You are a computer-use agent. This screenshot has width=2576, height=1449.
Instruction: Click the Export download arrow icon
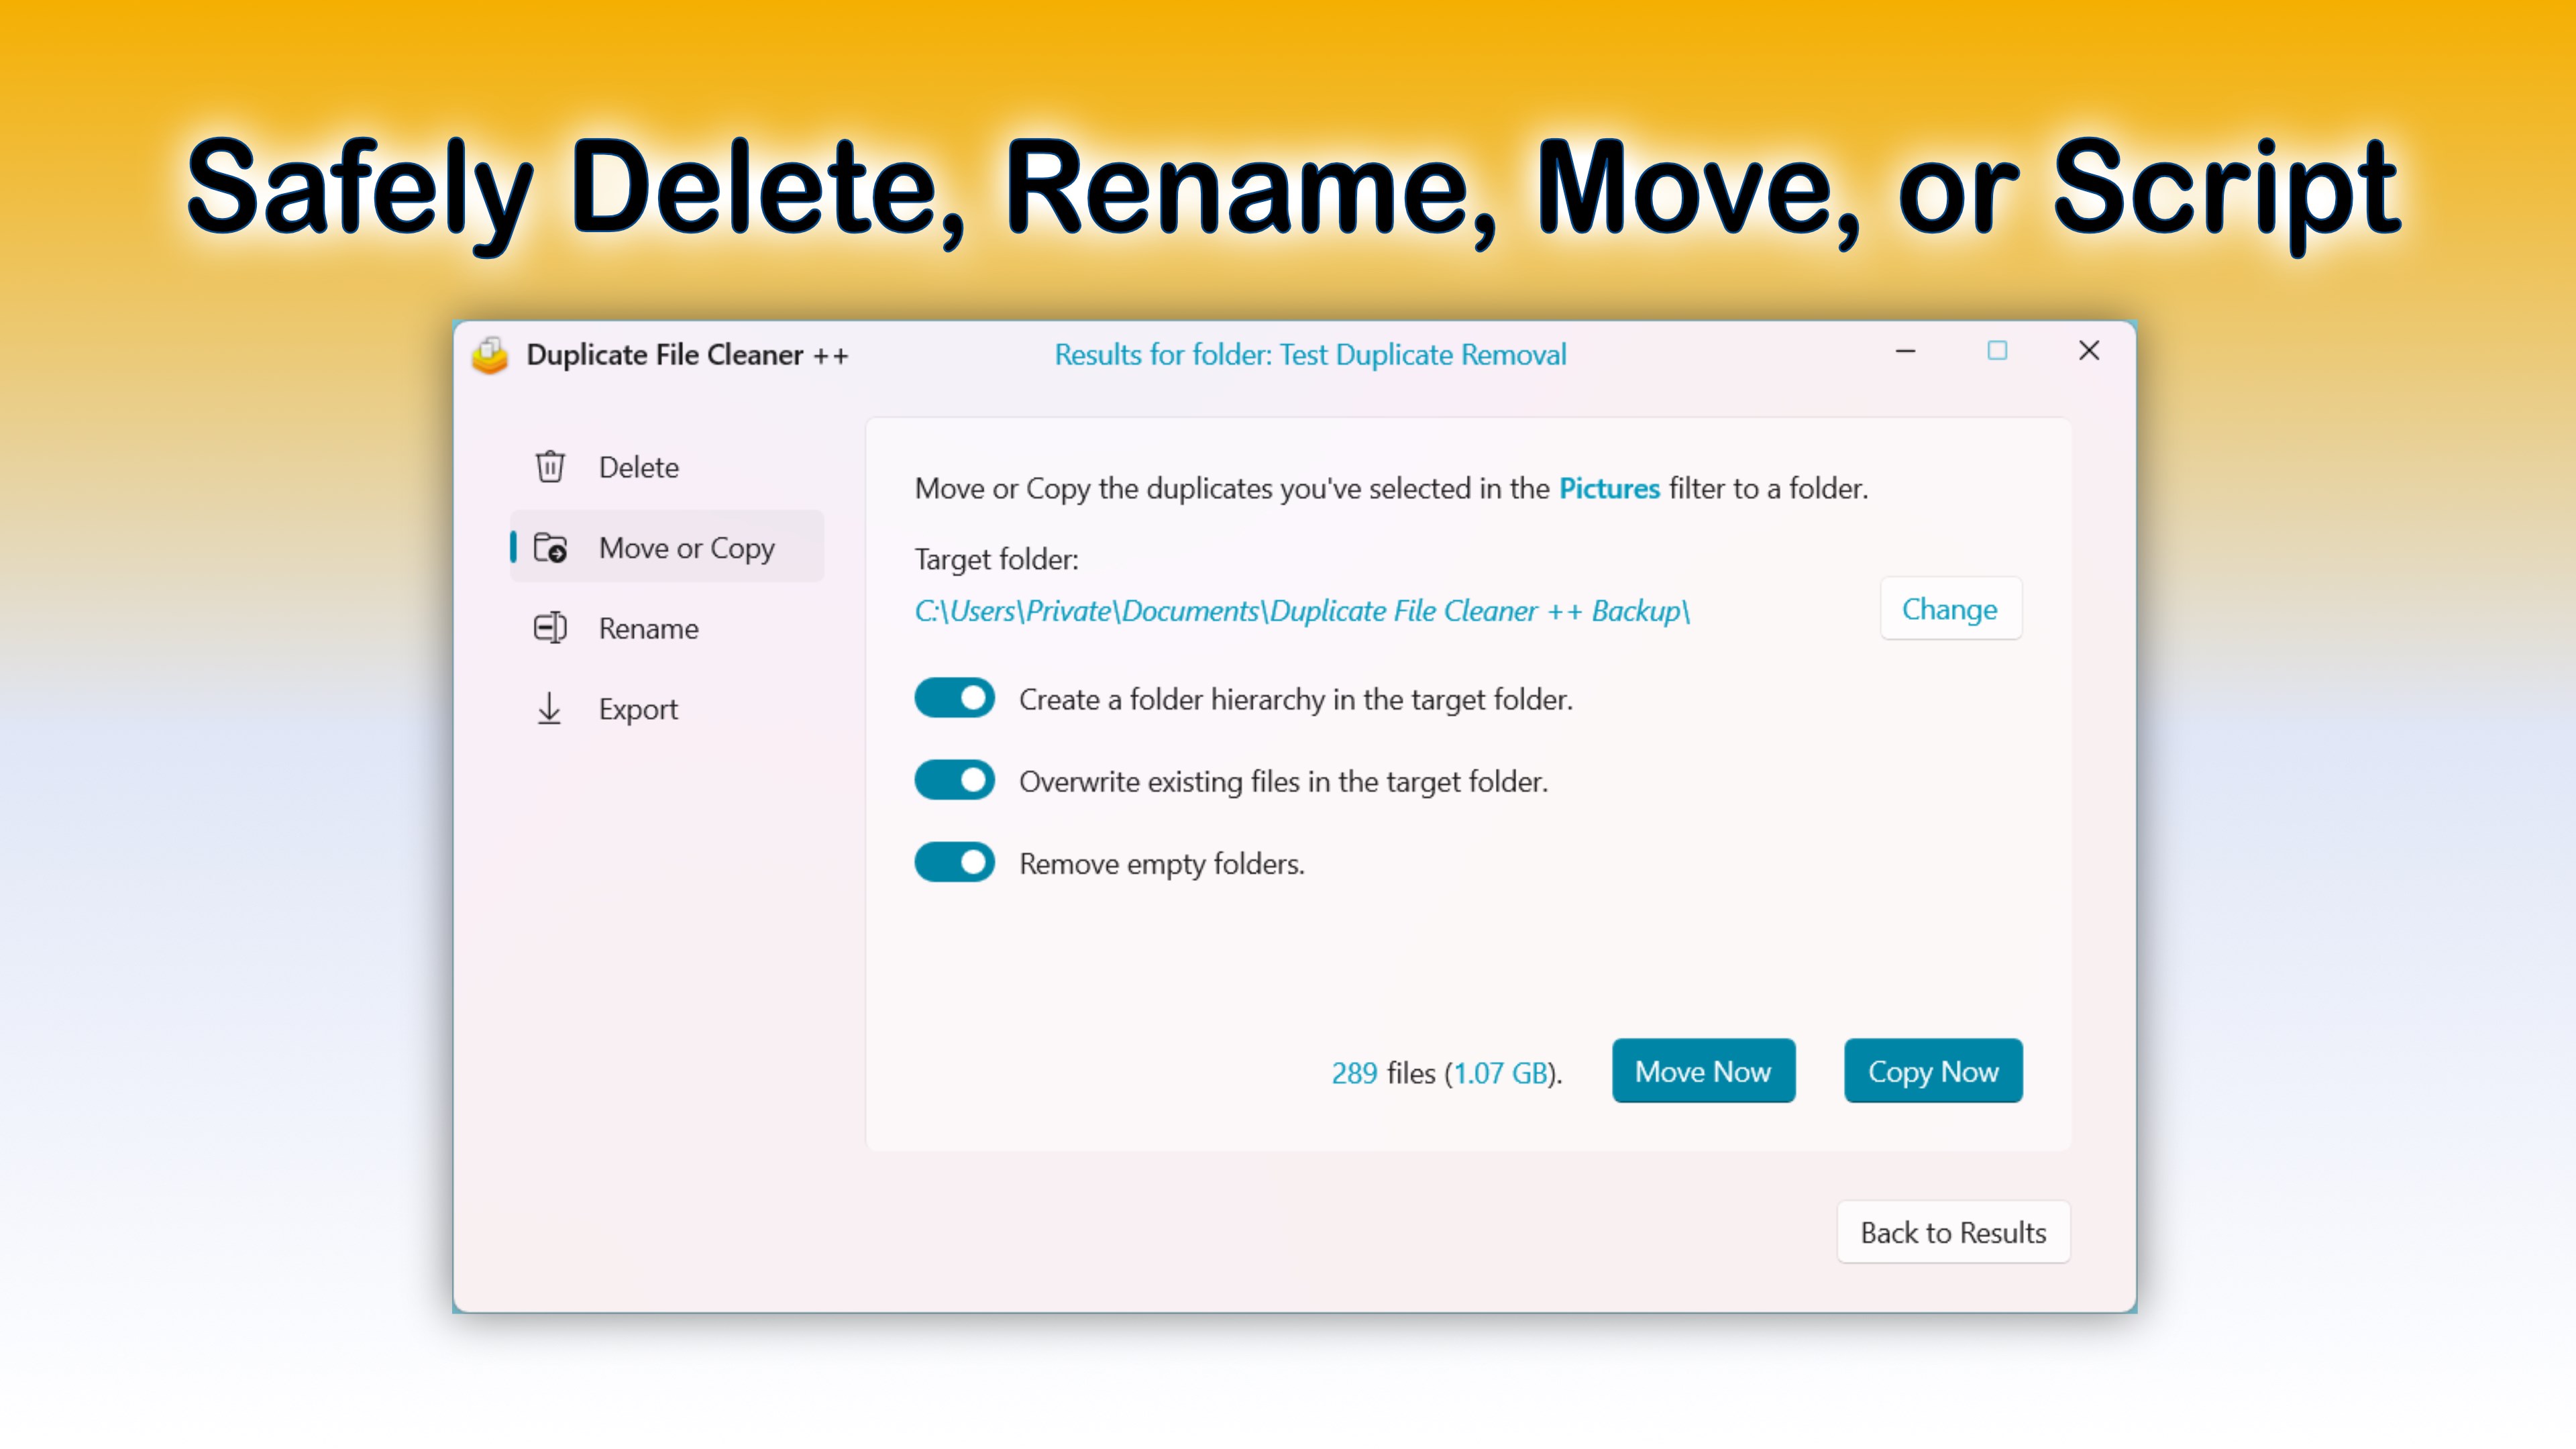[549, 709]
